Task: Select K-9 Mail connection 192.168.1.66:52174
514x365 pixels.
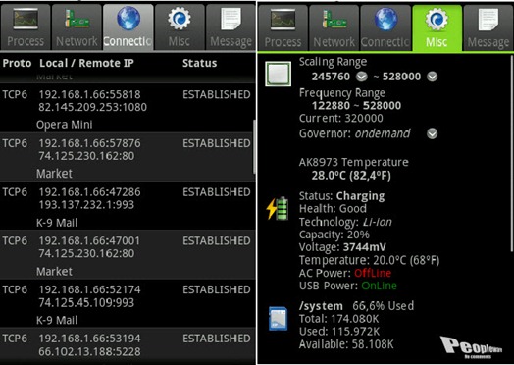Action: pyautogui.click(x=128, y=303)
